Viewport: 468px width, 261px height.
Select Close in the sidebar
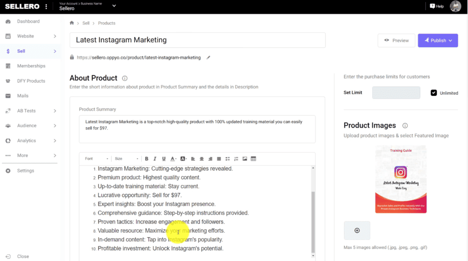coord(23,256)
